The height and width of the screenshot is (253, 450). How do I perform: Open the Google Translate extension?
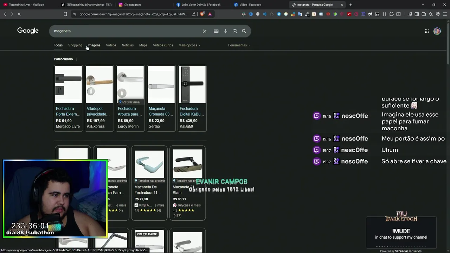[300, 14]
